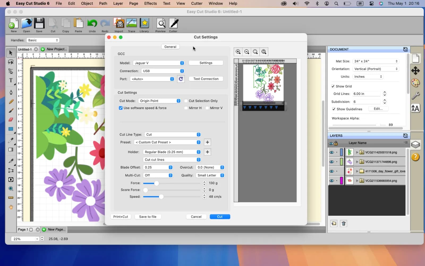Enable Cut Selection Only checkbox
This screenshot has width=425, height=266.
[x=186, y=101]
